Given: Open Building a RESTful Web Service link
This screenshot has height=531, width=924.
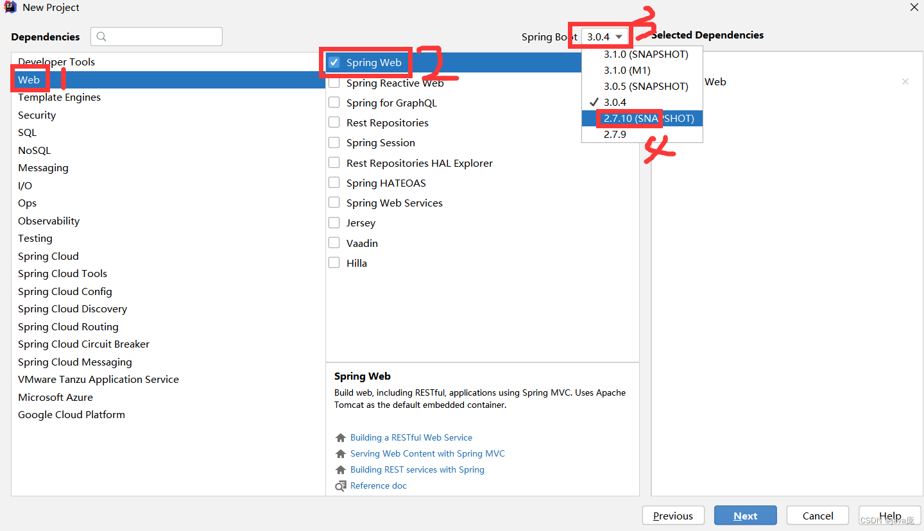Looking at the screenshot, I should [411, 437].
